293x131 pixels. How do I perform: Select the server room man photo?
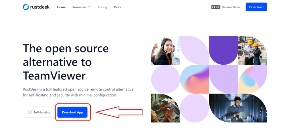pos(238,108)
